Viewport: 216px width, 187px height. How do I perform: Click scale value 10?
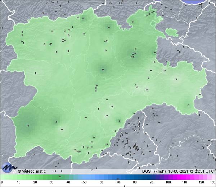[19, 182]
